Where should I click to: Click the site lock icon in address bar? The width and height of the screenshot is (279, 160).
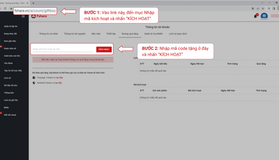11,8
